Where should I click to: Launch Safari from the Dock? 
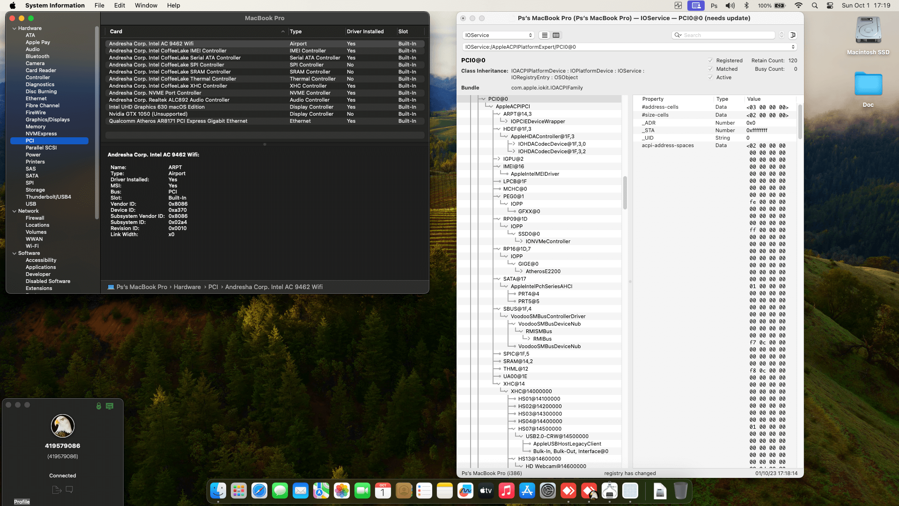[x=259, y=491]
